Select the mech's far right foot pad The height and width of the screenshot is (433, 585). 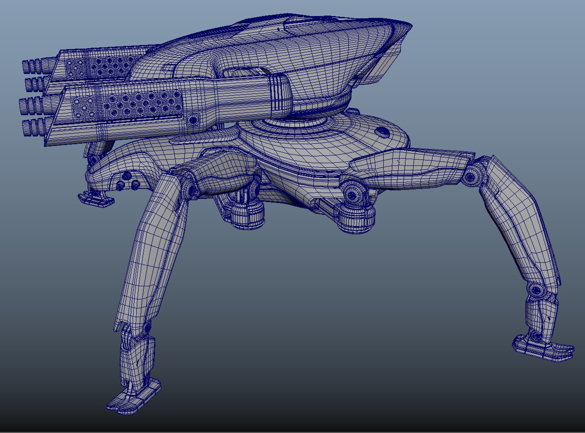(x=543, y=348)
